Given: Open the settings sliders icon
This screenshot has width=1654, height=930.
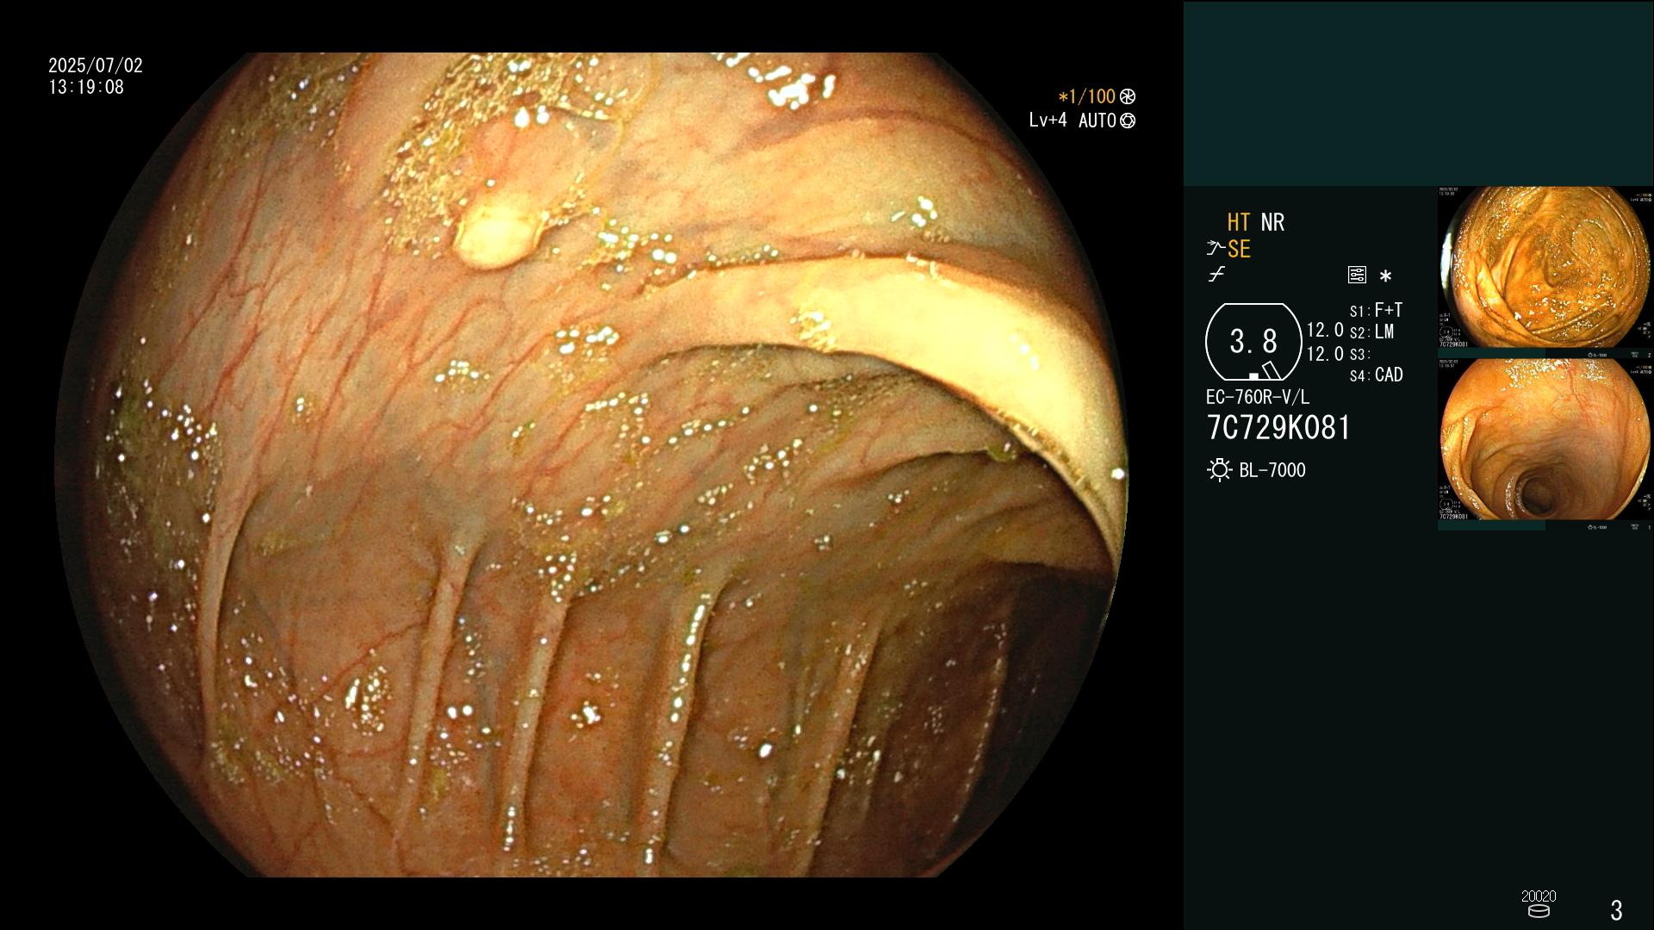Looking at the screenshot, I should tap(1357, 275).
